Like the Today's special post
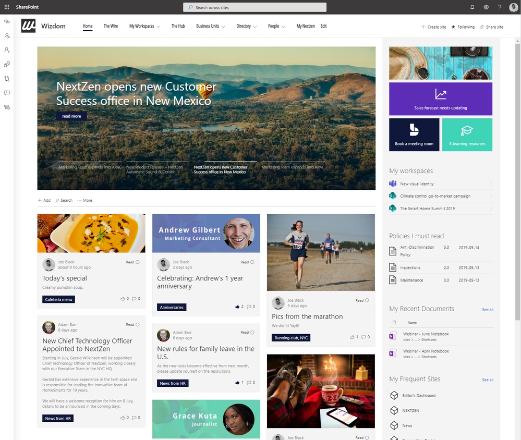This screenshot has width=521, height=440. pyautogui.click(x=123, y=299)
